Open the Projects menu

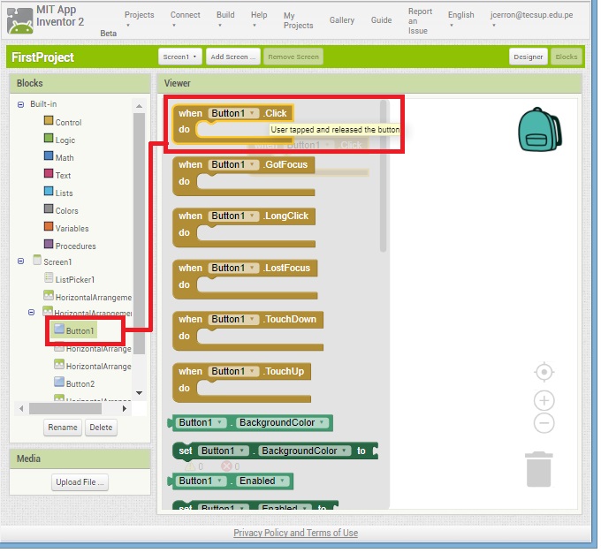[x=139, y=19]
